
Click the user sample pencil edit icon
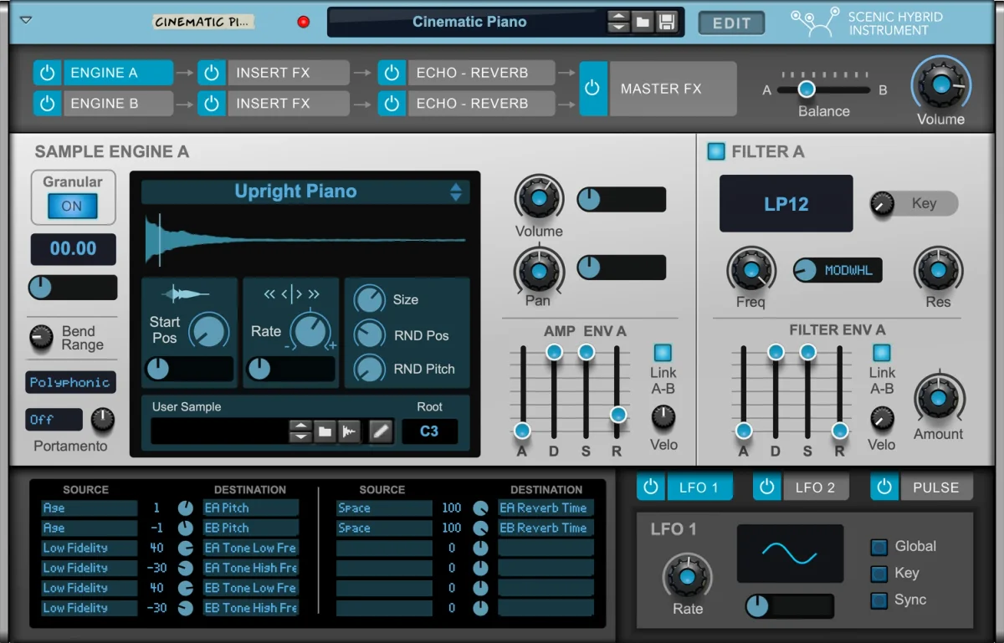(381, 431)
